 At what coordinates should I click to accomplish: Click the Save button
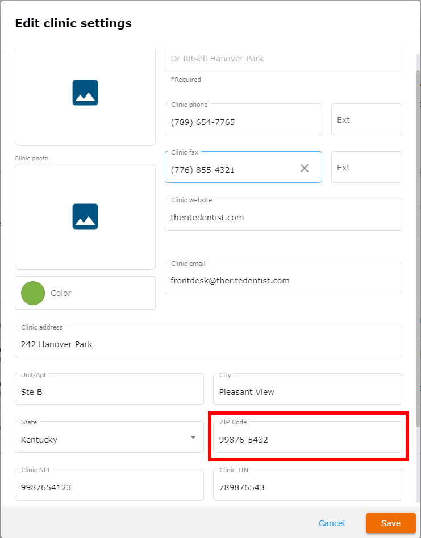pos(391,523)
